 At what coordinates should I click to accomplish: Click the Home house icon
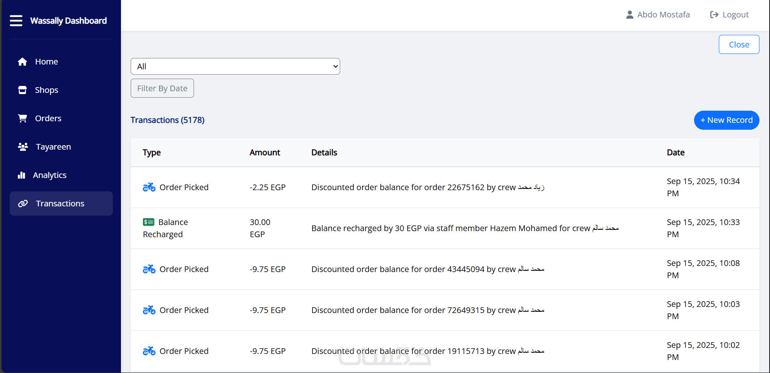point(22,62)
